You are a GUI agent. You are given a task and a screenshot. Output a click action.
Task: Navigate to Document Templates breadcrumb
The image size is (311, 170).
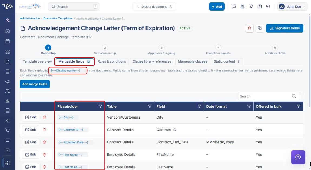[x=58, y=18]
